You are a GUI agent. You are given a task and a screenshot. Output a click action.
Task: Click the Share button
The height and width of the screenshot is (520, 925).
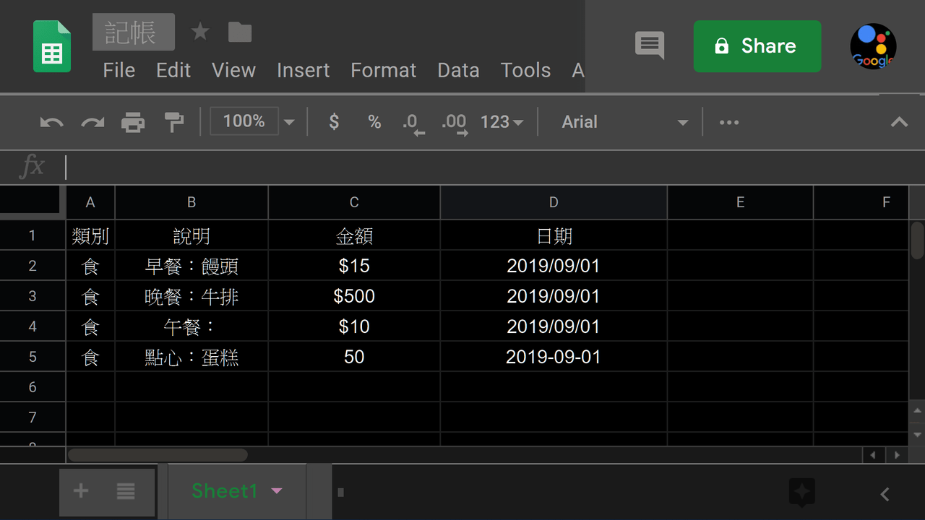click(x=757, y=46)
